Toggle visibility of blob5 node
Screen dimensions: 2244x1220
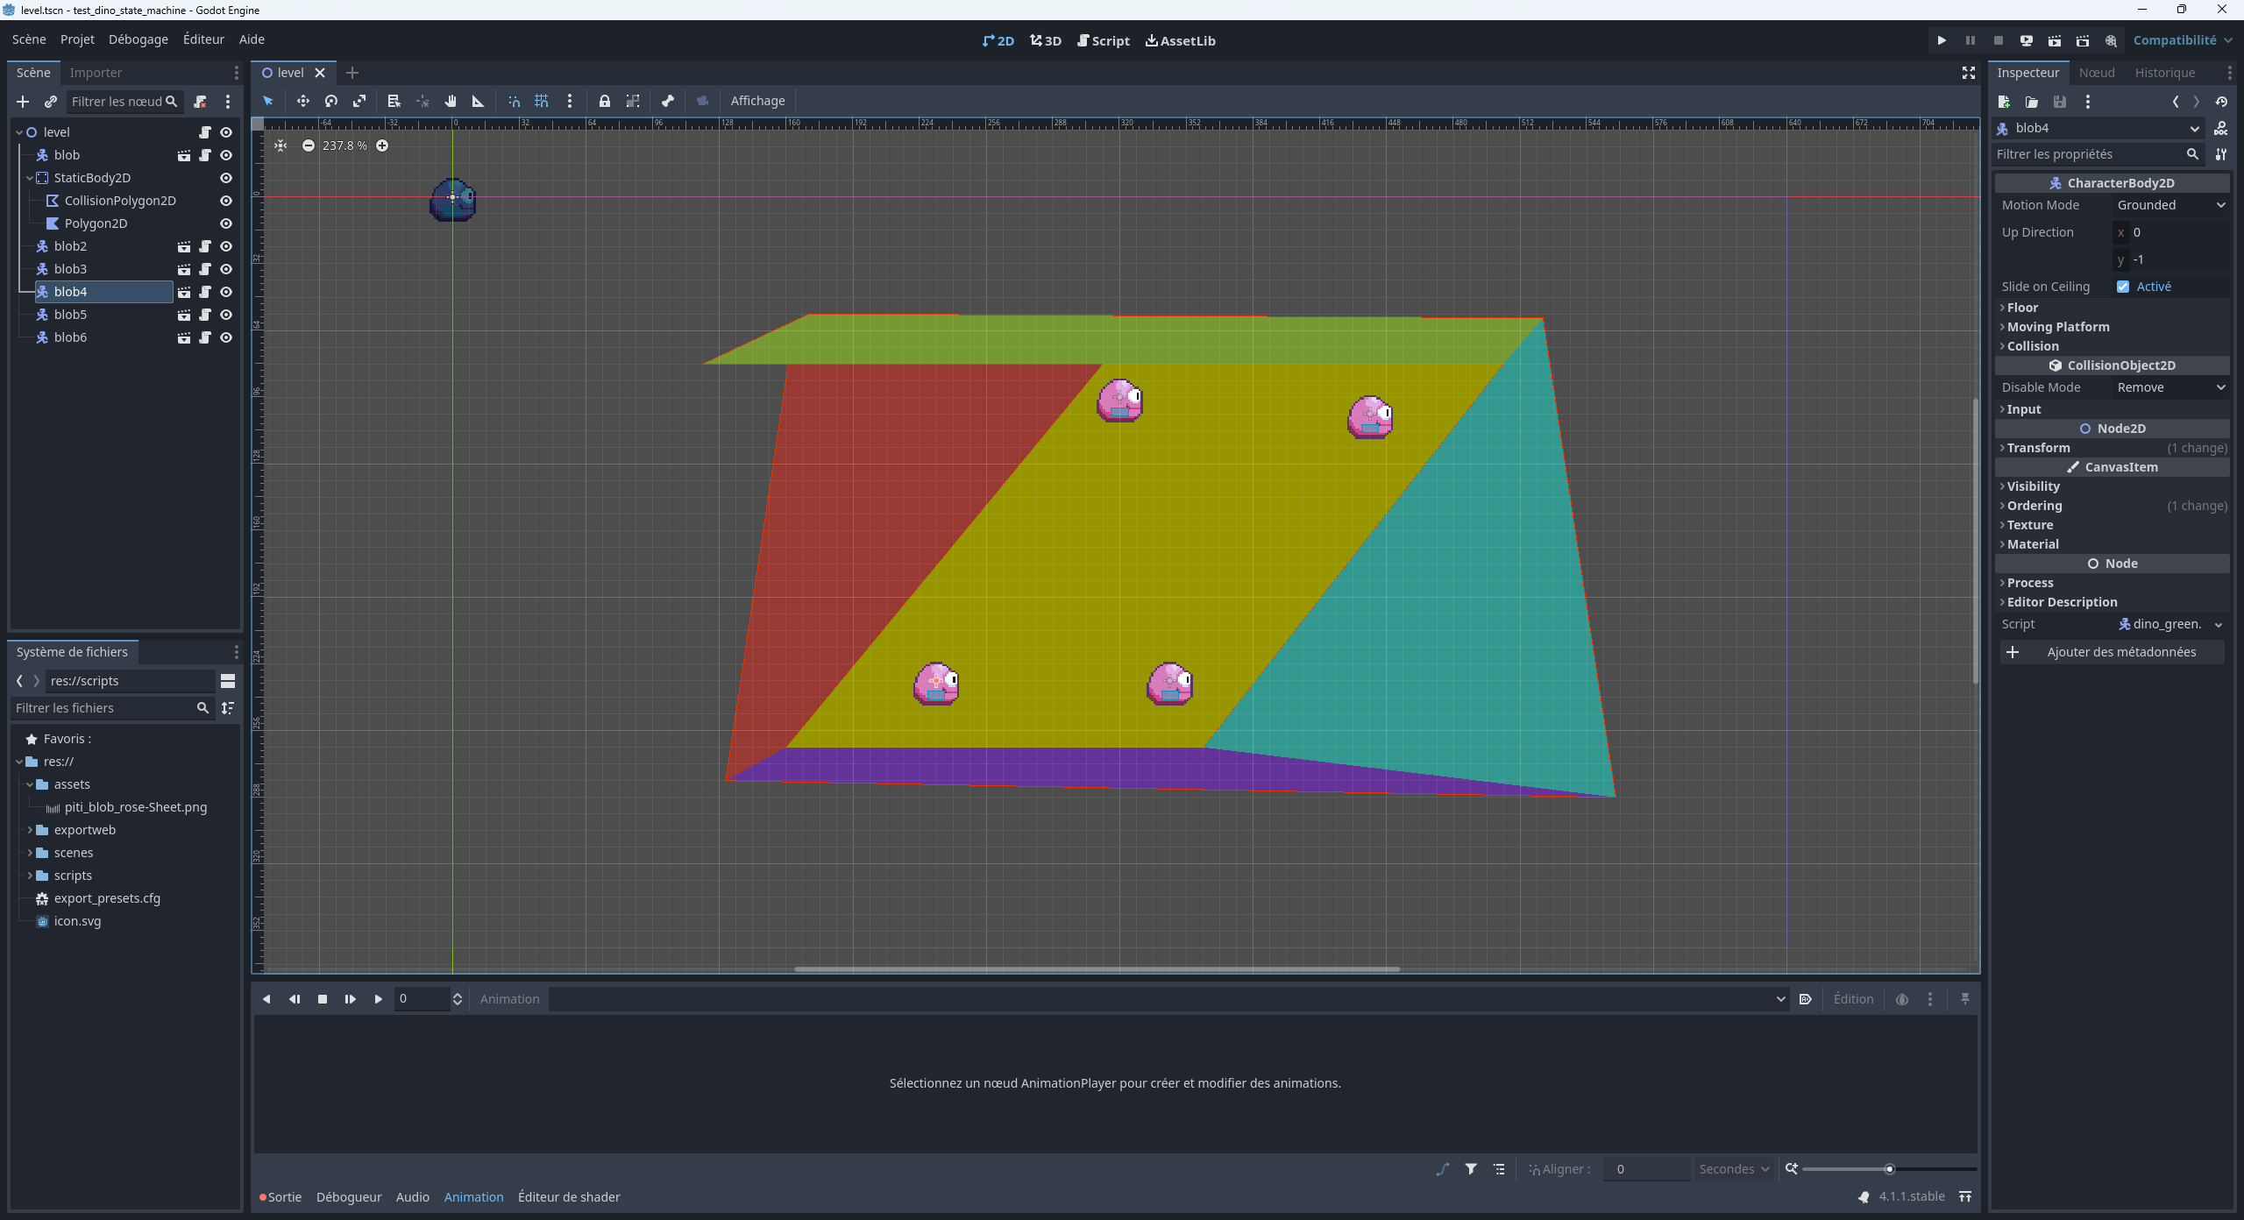(x=226, y=315)
